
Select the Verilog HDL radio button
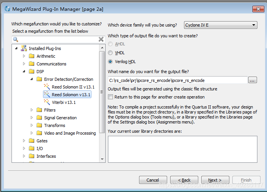(110, 62)
